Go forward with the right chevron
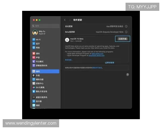 [70, 20]
